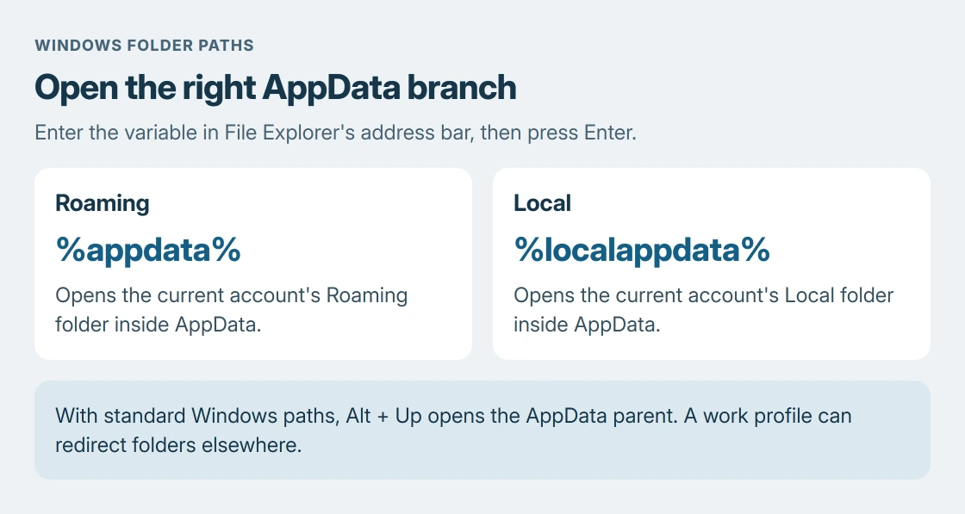Click the 'Local' card title
Viewport: 965px width, 514px height.
pyautogui.click(x=542, y=203)
